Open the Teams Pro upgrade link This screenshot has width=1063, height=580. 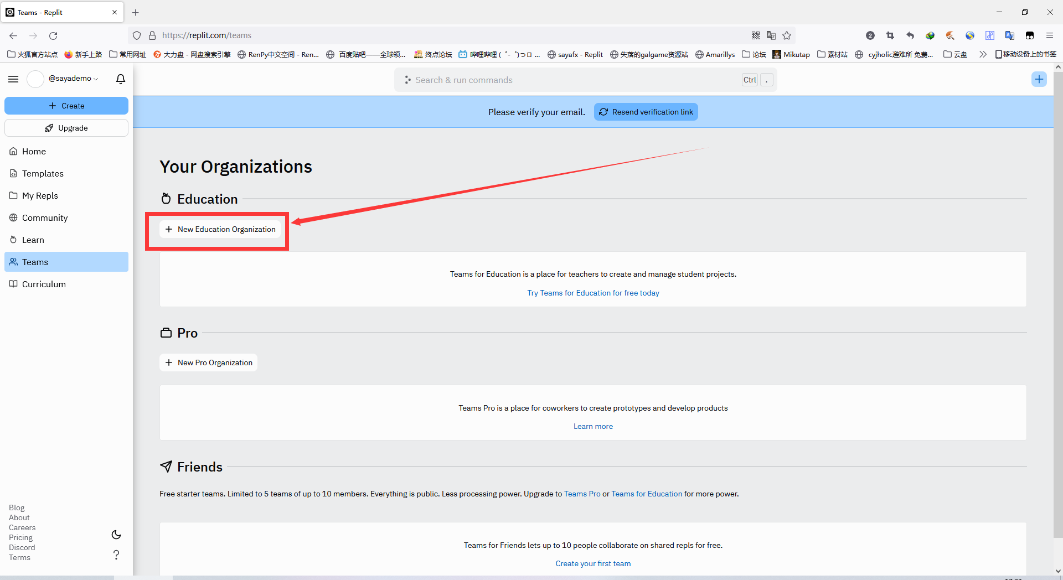coord(582,494)
